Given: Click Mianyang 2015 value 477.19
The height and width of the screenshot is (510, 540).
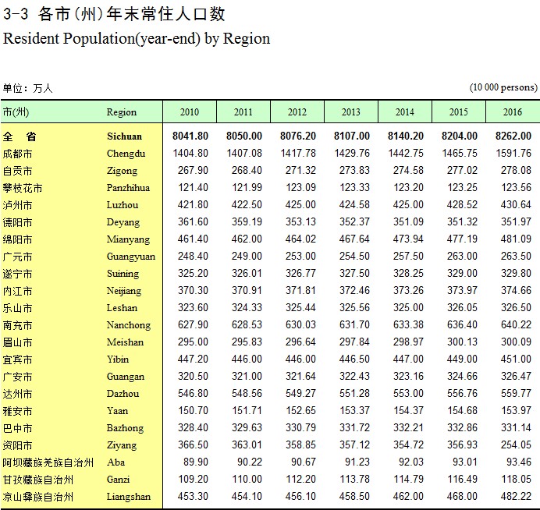Looking at the screenshot, I should pos(462,239).
